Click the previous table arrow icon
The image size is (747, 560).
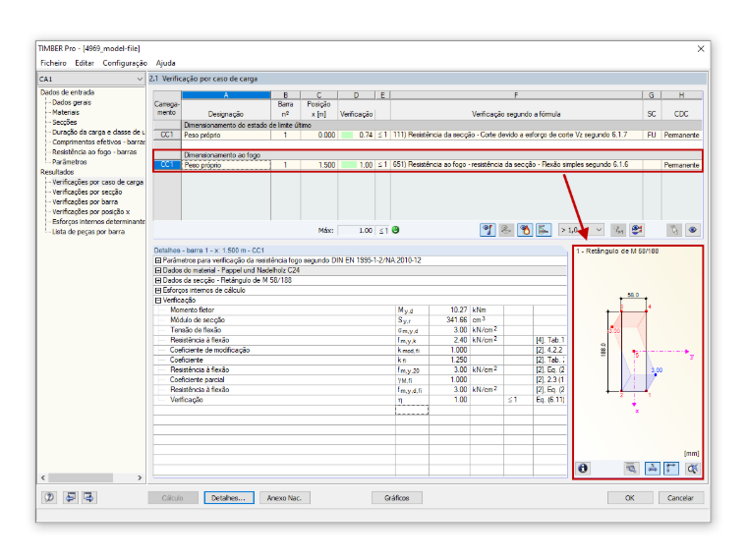click(71, 498)
